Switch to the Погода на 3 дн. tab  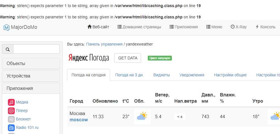click(129, 75)
